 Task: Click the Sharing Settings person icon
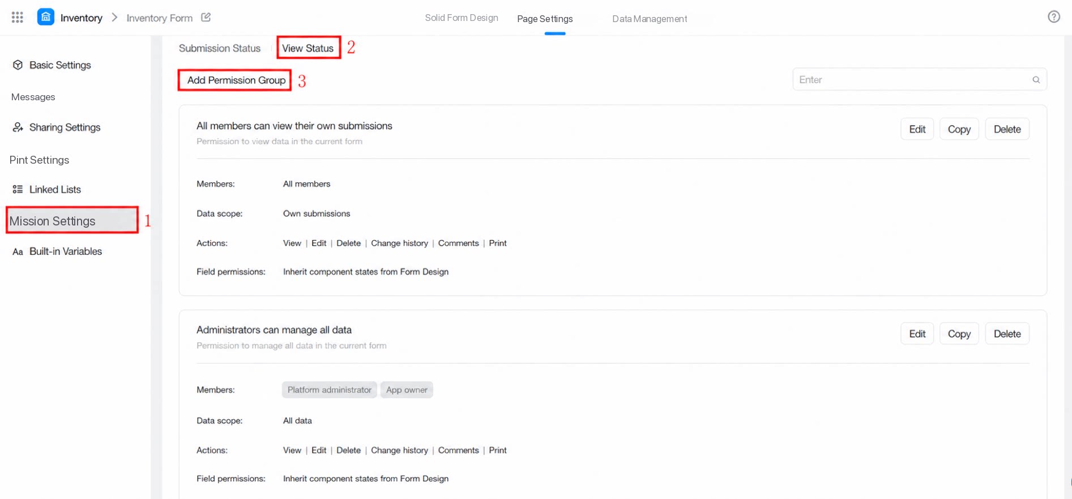coord(18,127)
